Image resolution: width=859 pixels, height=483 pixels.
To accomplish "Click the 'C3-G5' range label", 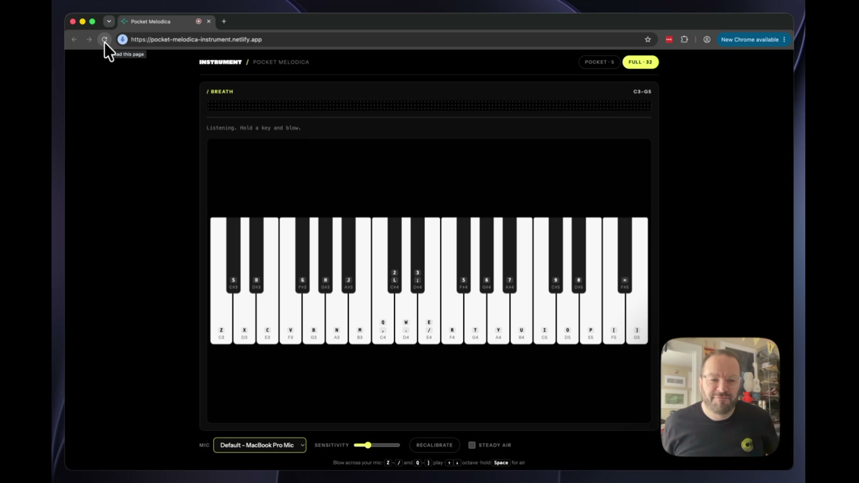I will [642, 92].
